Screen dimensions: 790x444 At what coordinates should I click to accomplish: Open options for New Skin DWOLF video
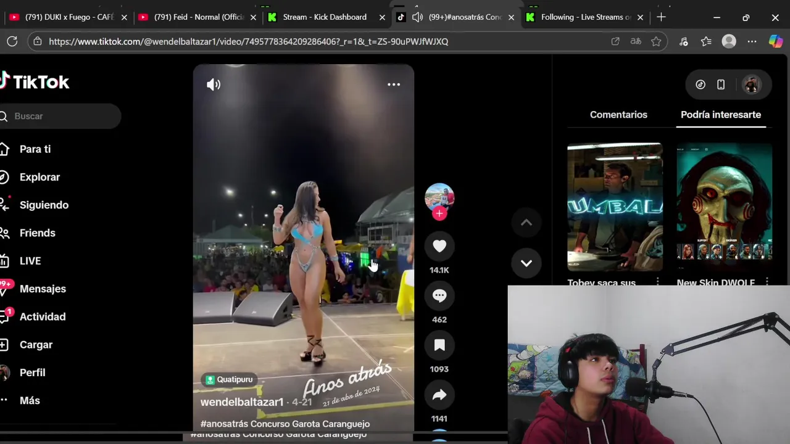click(767, 282)
